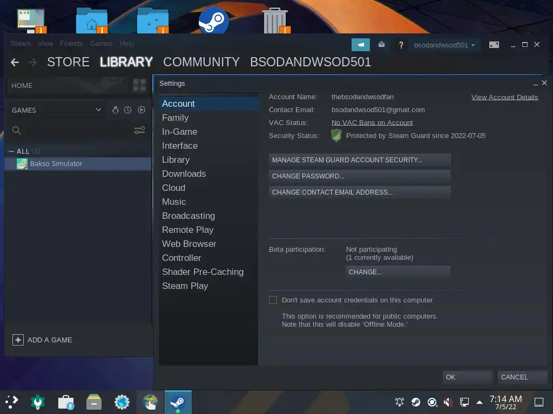Screen dimensions: 553x414
Task: Open the Help menu
Action: coord(126,44)
